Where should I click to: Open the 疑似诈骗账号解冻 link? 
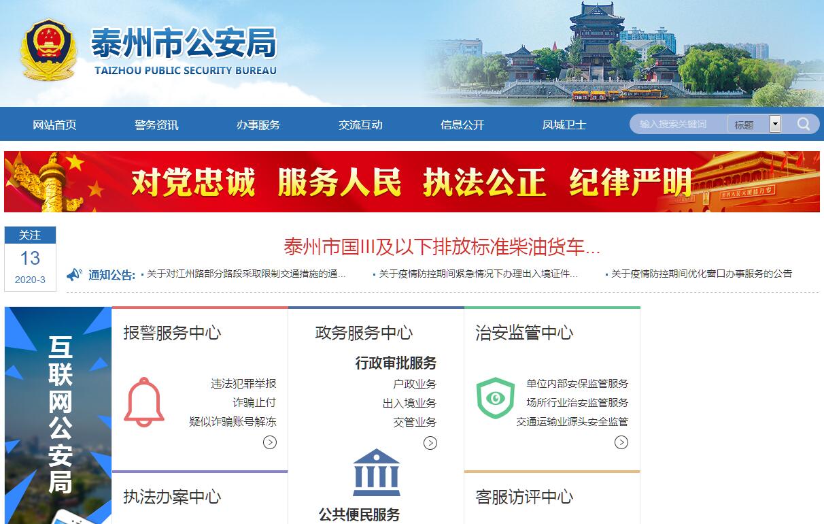click(x=233, y=422)
